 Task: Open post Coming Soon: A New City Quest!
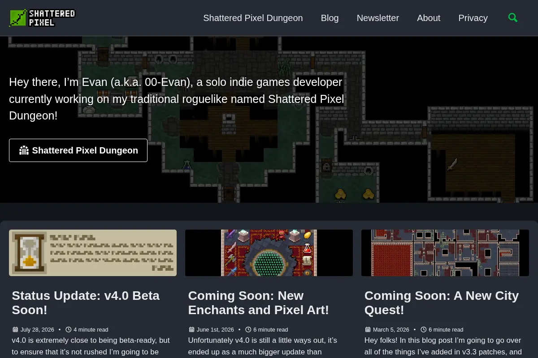point(442,303)
